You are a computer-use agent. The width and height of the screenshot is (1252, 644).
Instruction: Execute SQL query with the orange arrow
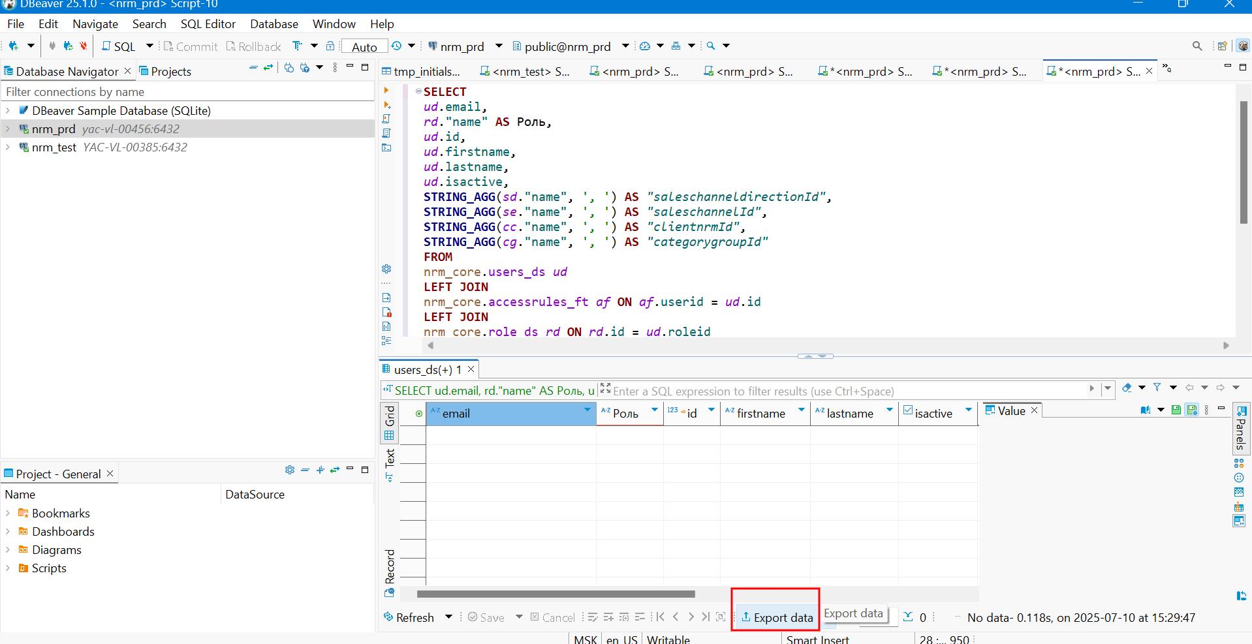click(x=386, y=91)
